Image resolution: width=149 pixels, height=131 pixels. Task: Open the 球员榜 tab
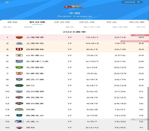(62, 22)
